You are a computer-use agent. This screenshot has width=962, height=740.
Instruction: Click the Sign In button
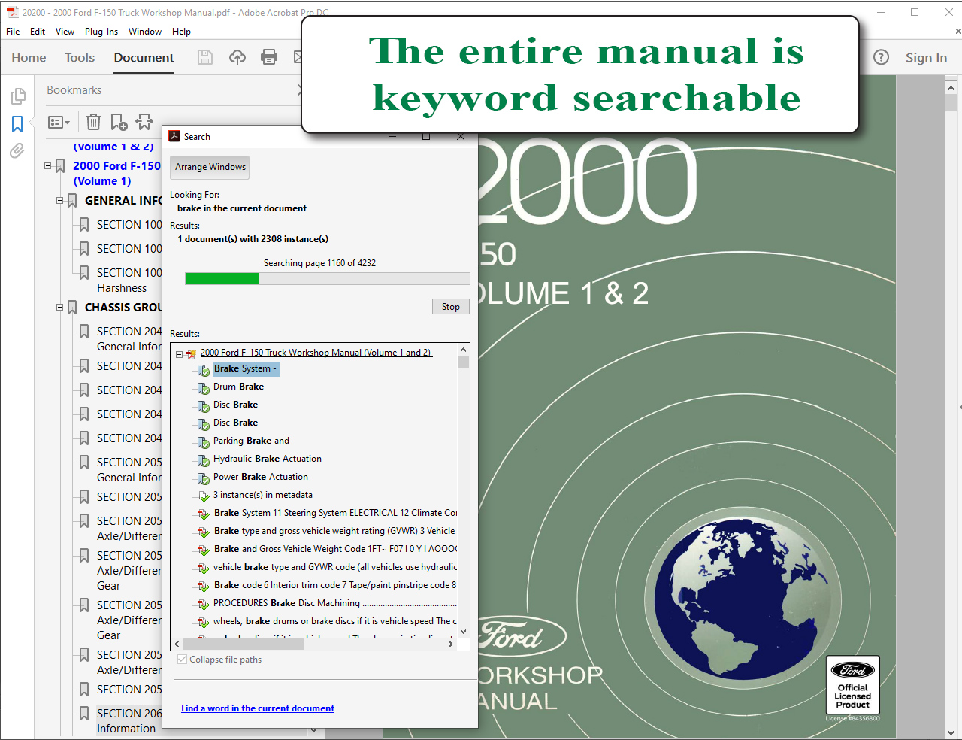926,57
